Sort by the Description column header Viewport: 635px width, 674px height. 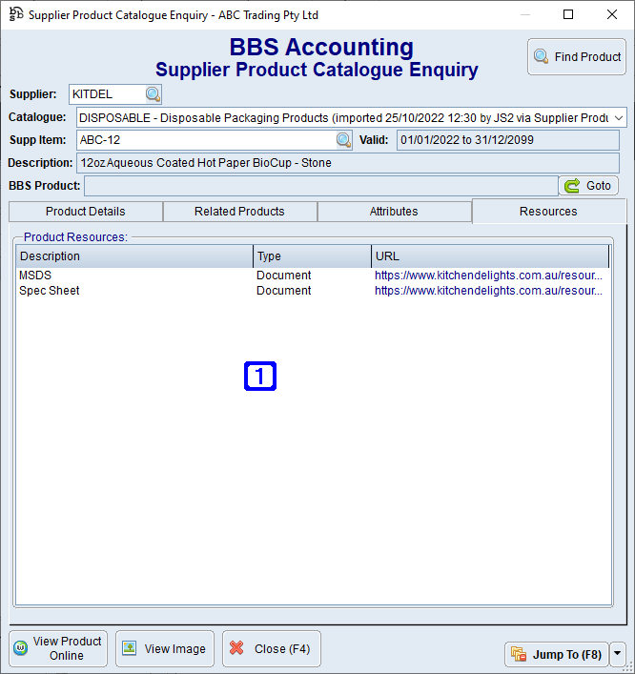[x=134, y=256]
